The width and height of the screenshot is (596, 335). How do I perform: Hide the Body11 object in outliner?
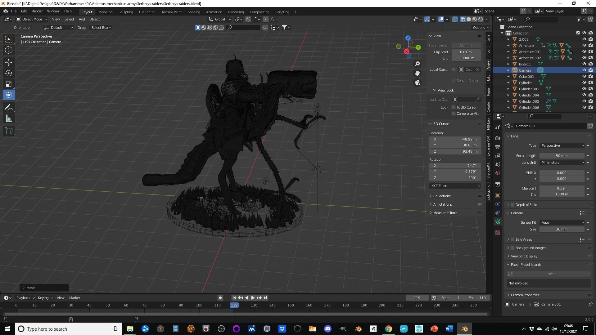(x=584, y=64)
